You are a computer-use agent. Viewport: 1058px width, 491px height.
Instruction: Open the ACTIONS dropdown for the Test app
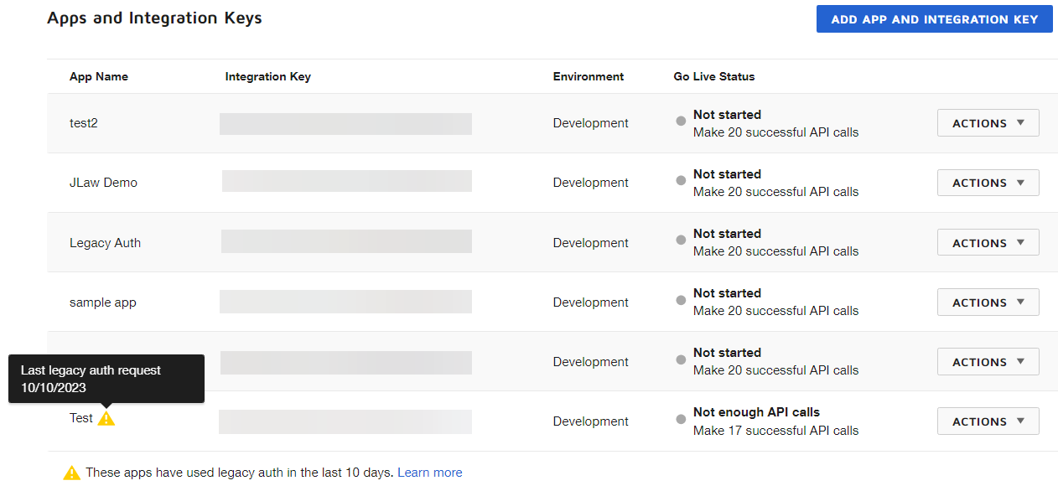point(988,421)
